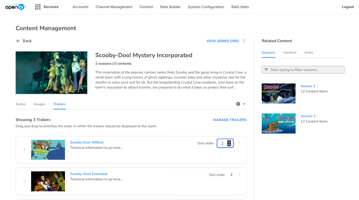Grab drag handle of Scooby-Doo! Official trailer

click(x=24, y=150)
